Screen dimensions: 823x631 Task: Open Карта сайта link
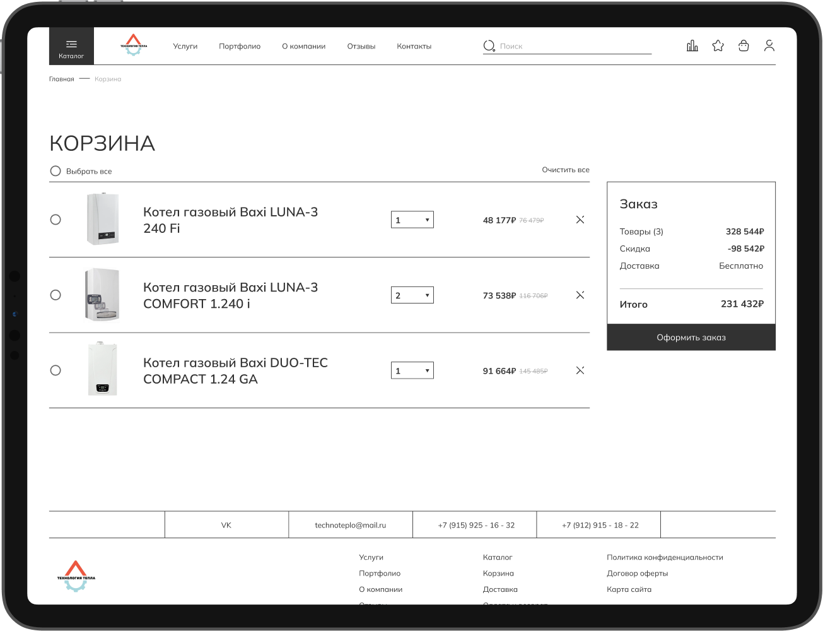coord(629,589)
